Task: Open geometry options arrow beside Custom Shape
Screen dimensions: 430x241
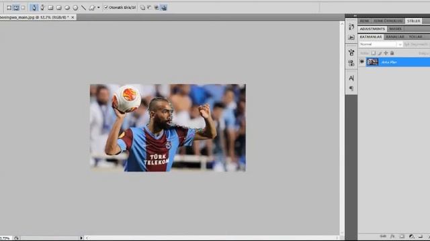Action: pyautogui.click(x=99, y=7)
